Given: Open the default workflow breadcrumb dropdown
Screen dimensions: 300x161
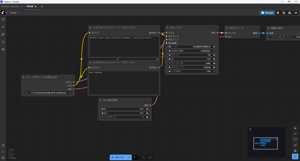Looking at the screenshot, I should click(x=14, y=13).
